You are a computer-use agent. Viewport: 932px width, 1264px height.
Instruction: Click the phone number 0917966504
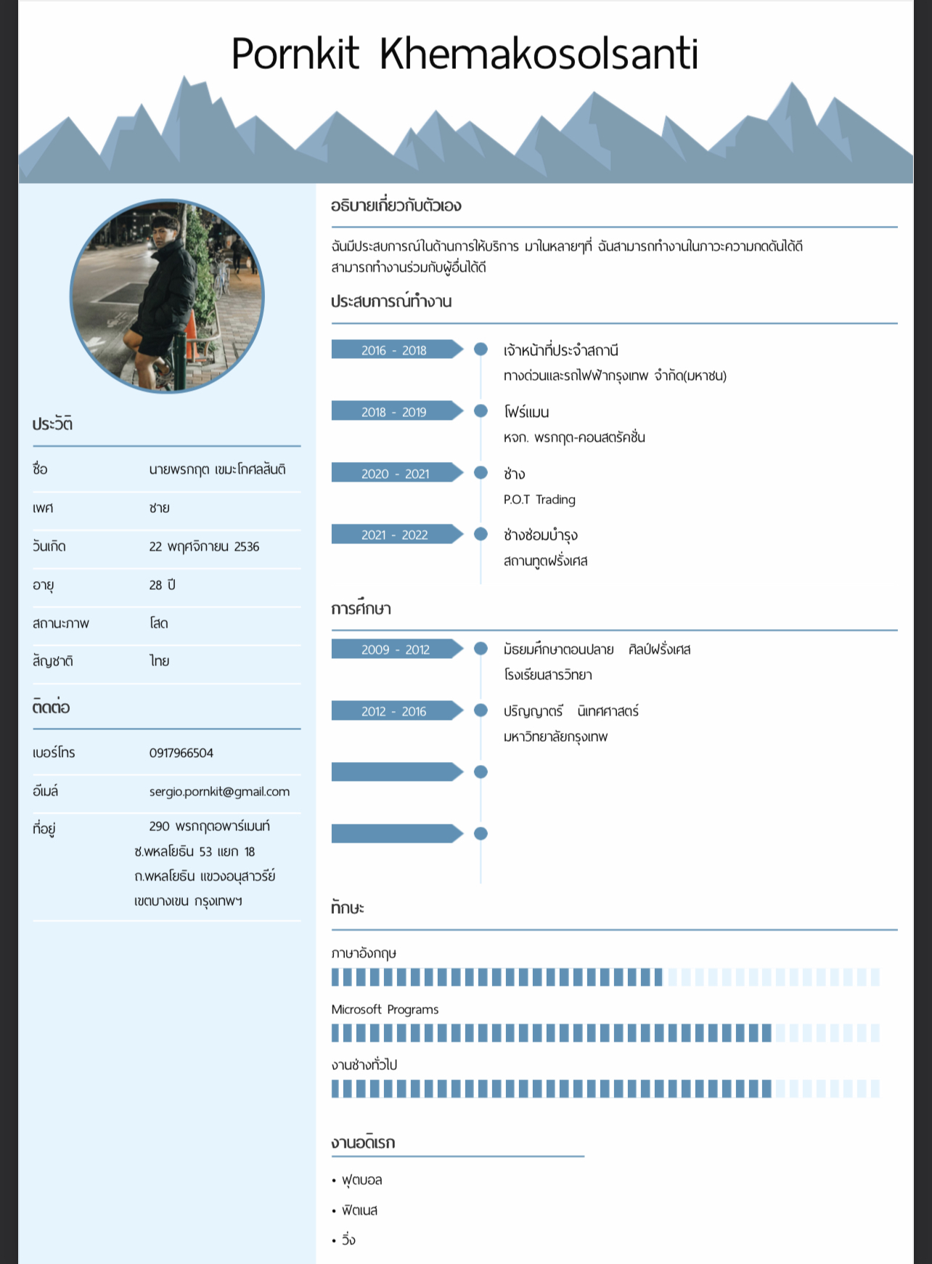tap(181, 753)
